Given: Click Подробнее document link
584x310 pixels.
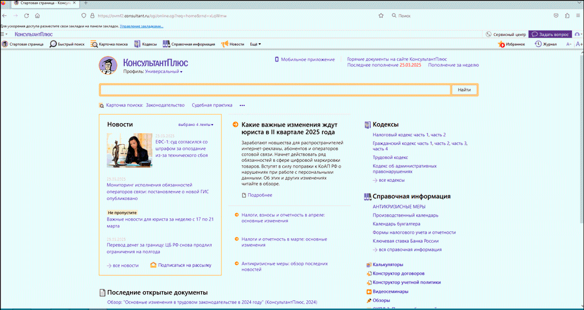Looking at the screenshot, I should (257, 195).
